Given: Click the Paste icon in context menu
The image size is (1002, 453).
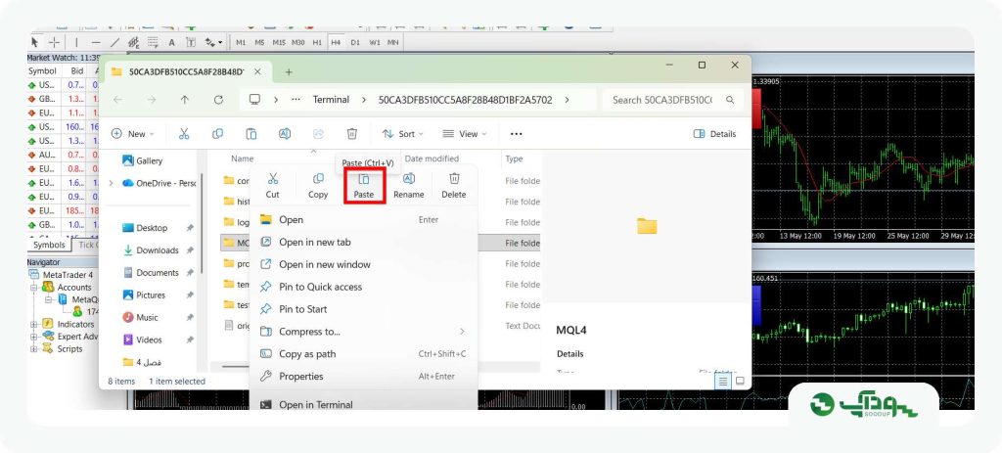Looking at the screenshot, I should click(364, 179).
